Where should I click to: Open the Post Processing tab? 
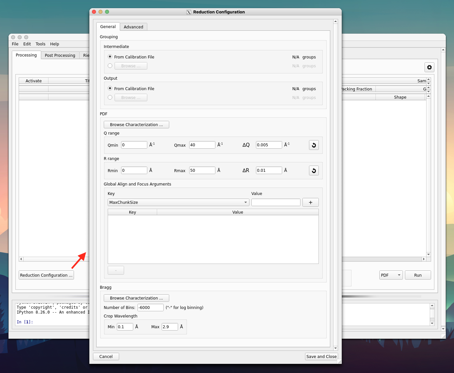click(x=60, y=55)
